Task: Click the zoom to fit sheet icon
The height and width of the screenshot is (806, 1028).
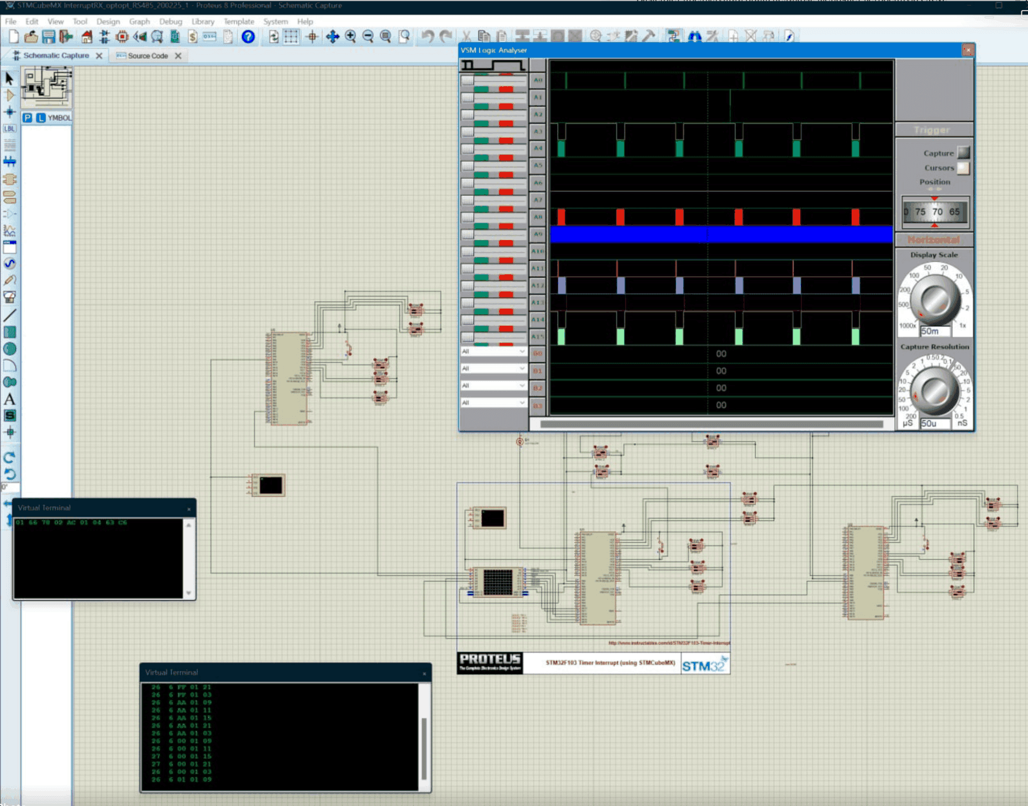Action: 386,37
